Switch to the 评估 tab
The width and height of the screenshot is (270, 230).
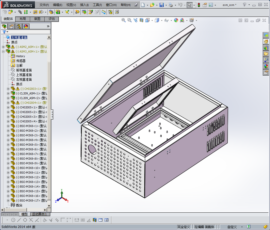(51, 19)
